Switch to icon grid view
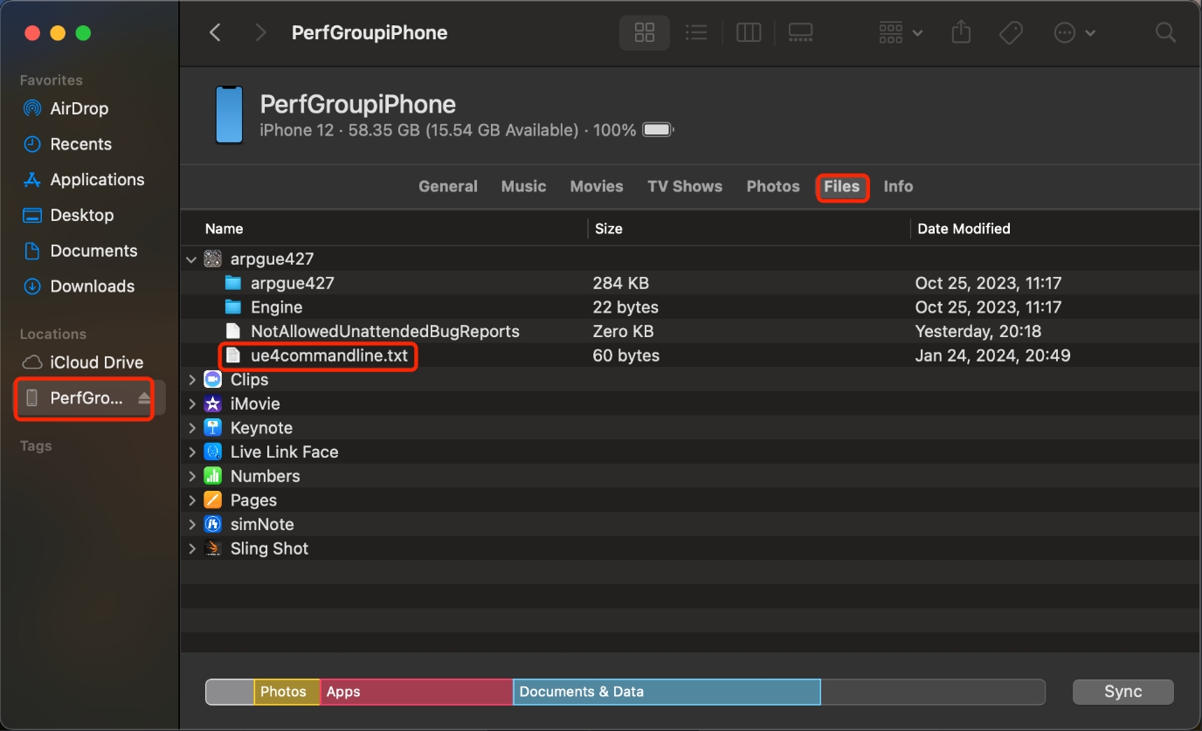The width and height of the screenshot is (1202, 731). pyautogui.click(x=645, y=33)
